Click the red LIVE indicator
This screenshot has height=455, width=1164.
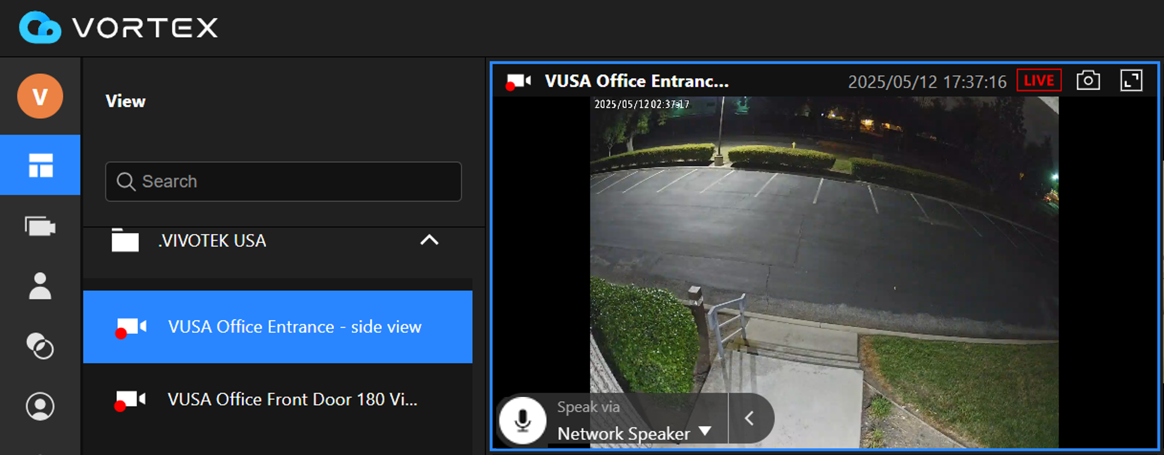pyautogui.click(x=1038, y=81)
